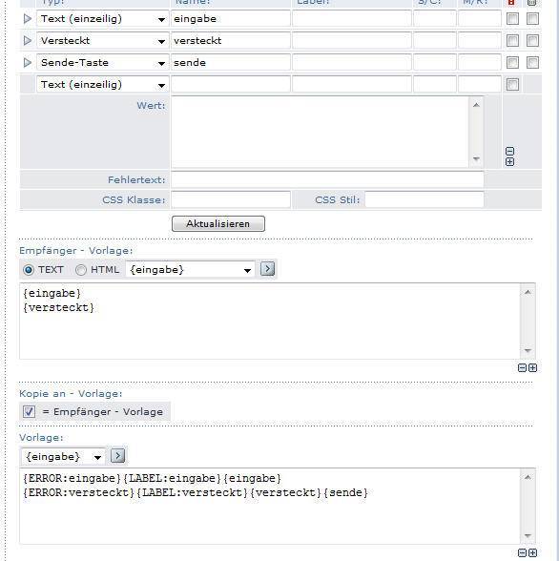Click into the Fehlertext input field
This screenshot has width=559, height=561.
point(327,179)
